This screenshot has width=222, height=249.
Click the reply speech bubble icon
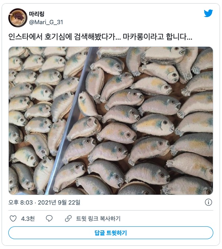coord(49,218)
